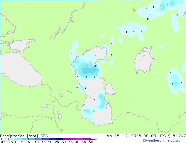Click the 'Precipitation [mm]' title text

(x=19, y=136)
